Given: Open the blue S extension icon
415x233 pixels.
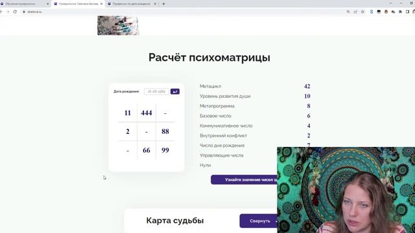Looking at the screenshot, I should point(372,12).
